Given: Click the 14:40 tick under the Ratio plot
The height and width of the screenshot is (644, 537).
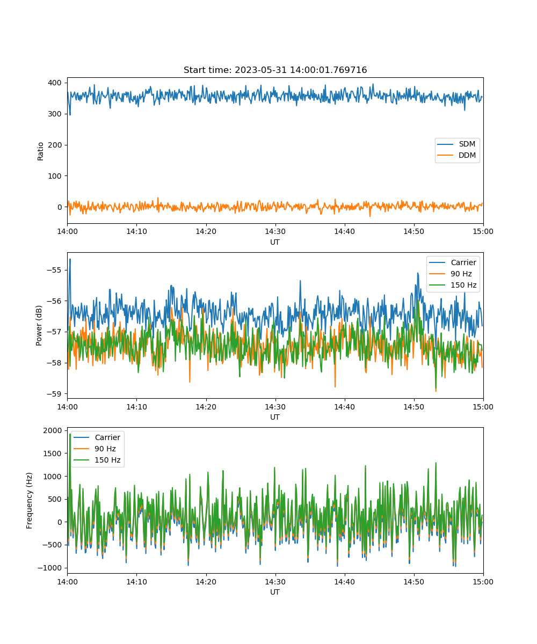Looking at the screenshot, I should point(344,231).
